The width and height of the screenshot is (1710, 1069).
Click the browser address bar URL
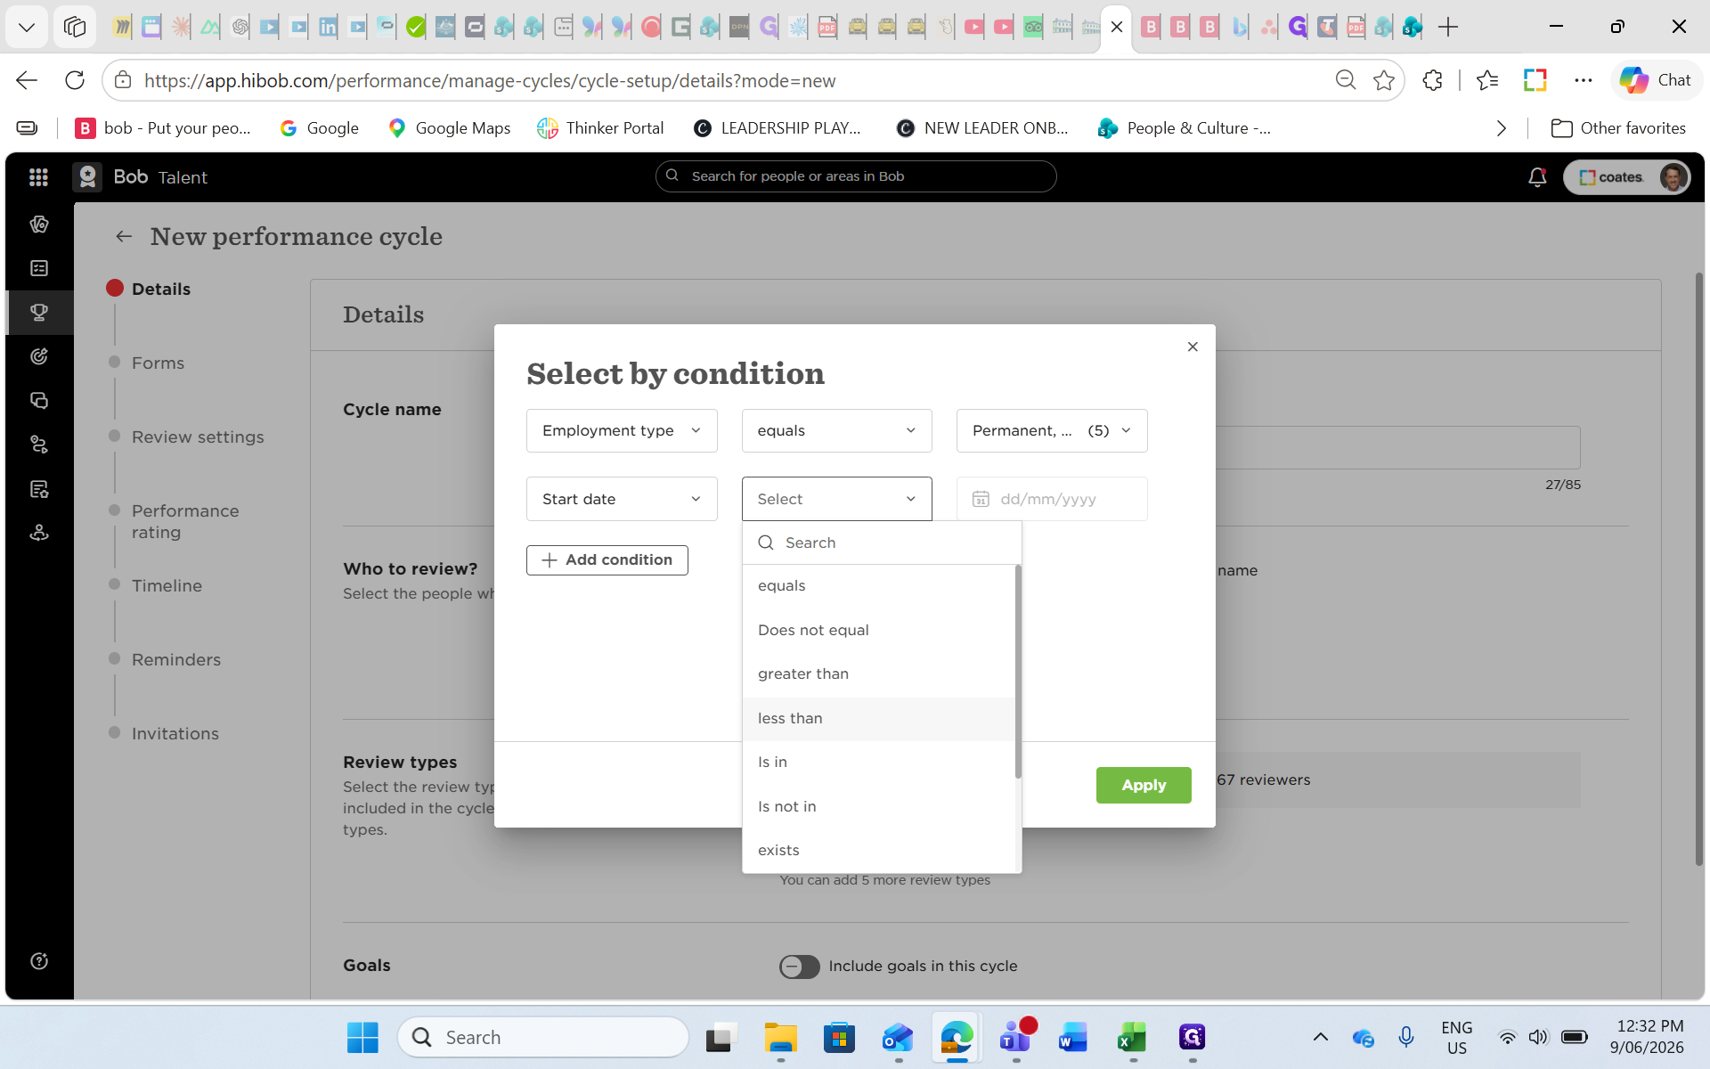pyautogui.click(x=490, y=81)
